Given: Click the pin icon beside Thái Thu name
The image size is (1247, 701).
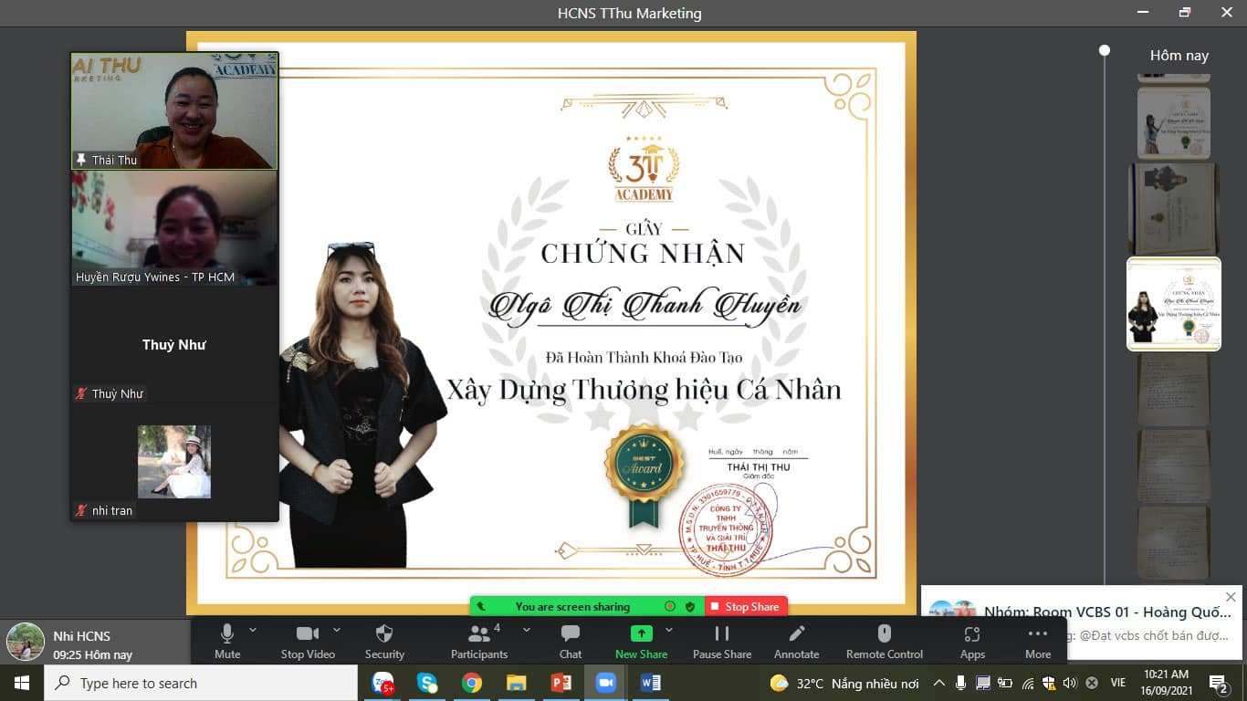Looking at the screenshot, I should click(81, 160).
